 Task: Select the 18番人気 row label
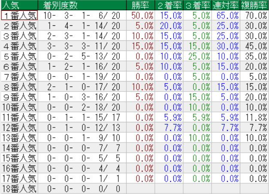click(x=19, y=189)
